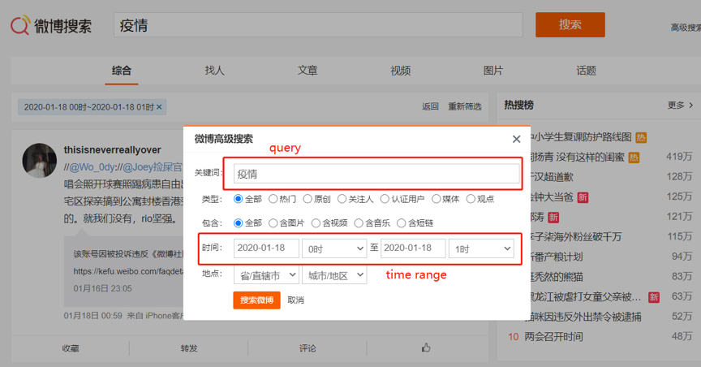Select the 含音乐 radio button

(359, 223)
